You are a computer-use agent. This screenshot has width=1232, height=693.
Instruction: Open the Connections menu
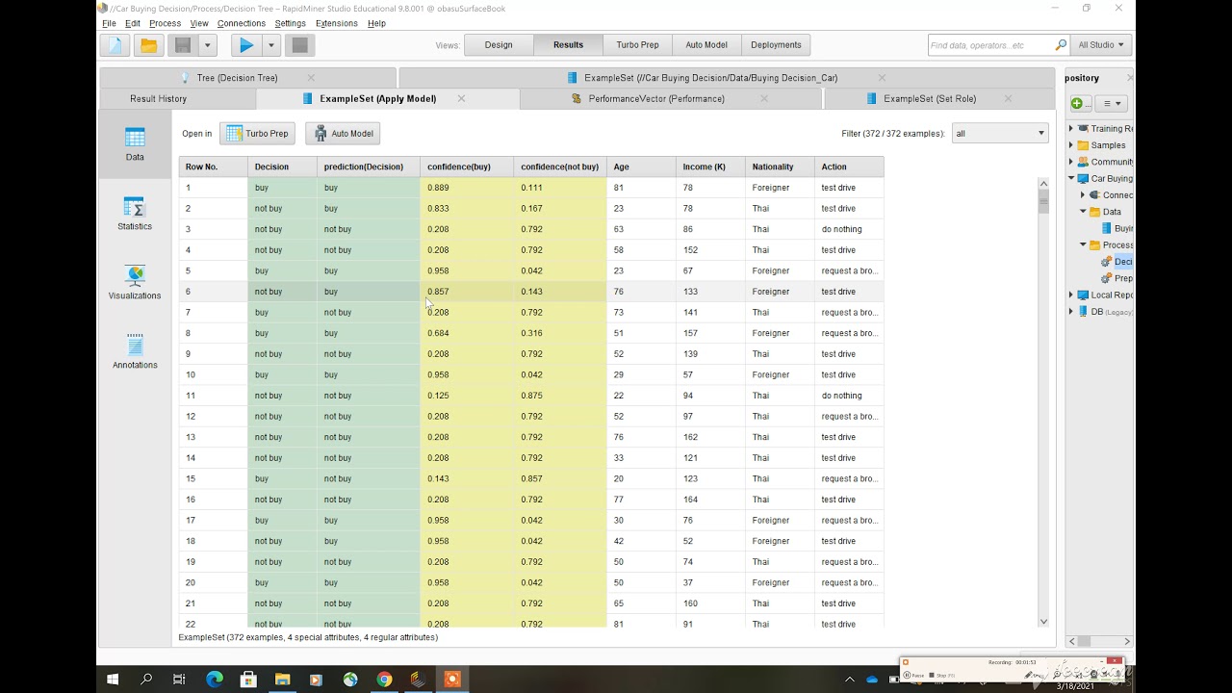pyautogui.click(x=241, y=23)
